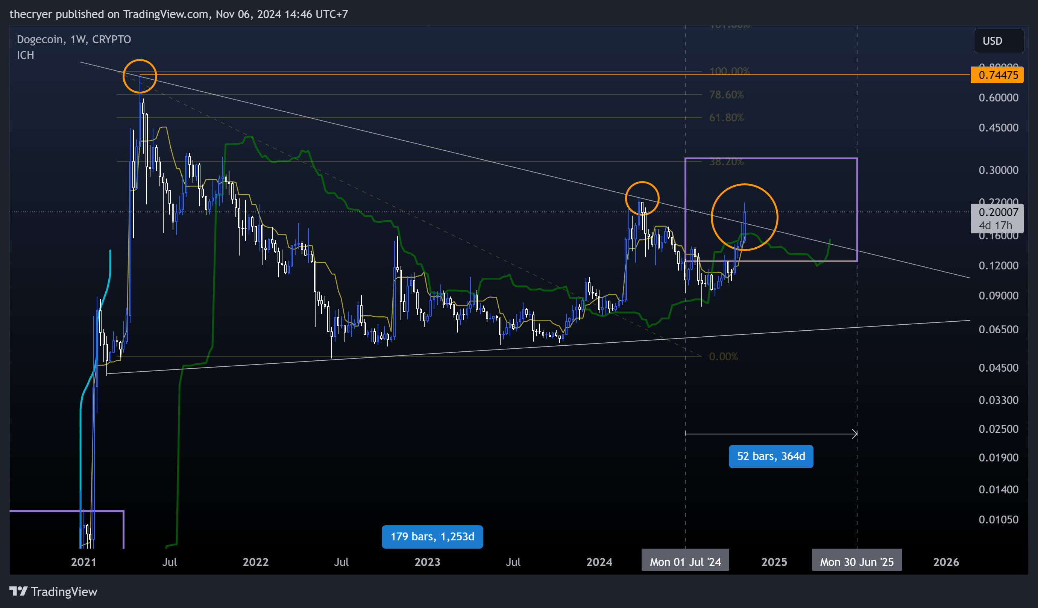Click the 2021 time axis label
This screenshot has width=1038, height=608.
[x=83, y=562]
